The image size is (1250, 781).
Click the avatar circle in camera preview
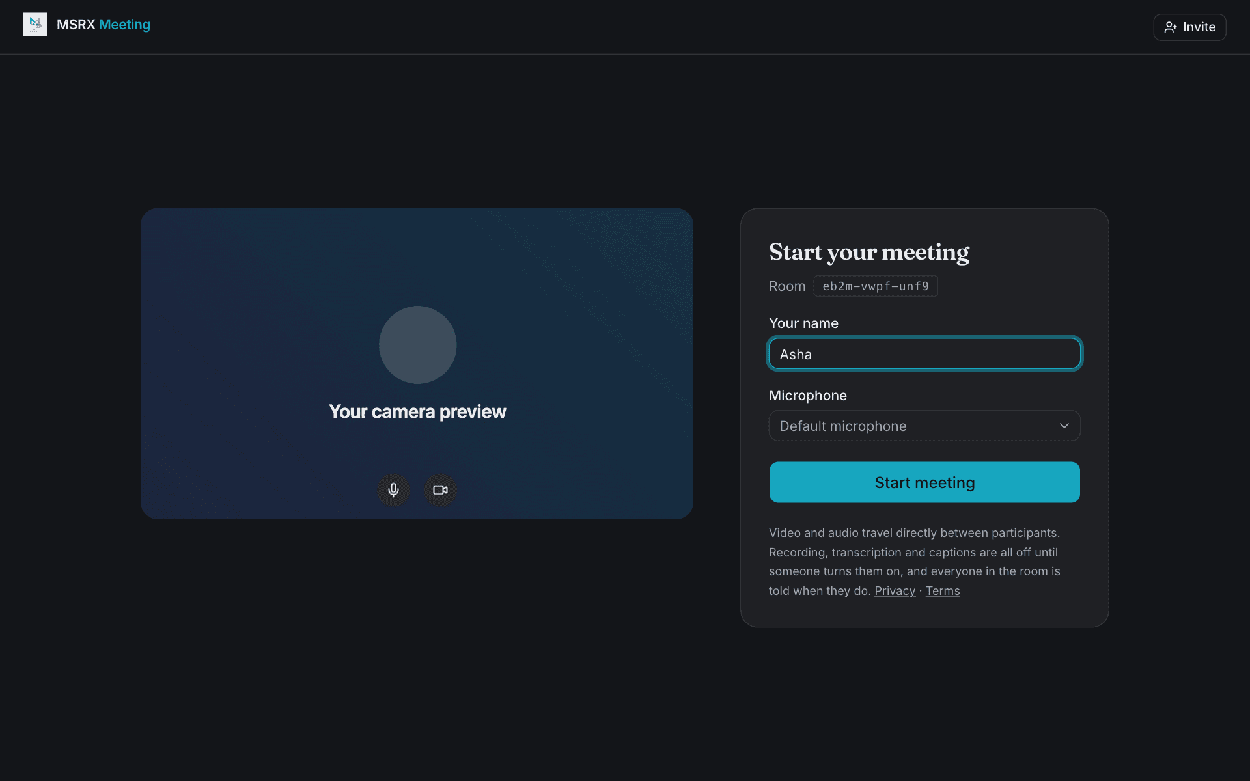pos(418,345)
